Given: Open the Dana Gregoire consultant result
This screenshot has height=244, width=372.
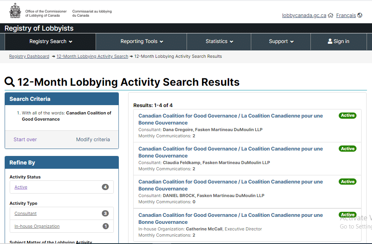Looking at the screenshot, I should (231, 119).
